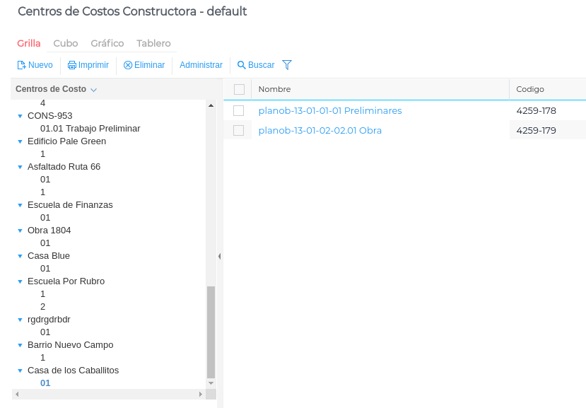
Task: Click the Nuevo document icon
Action: click(x=22, y=65)
